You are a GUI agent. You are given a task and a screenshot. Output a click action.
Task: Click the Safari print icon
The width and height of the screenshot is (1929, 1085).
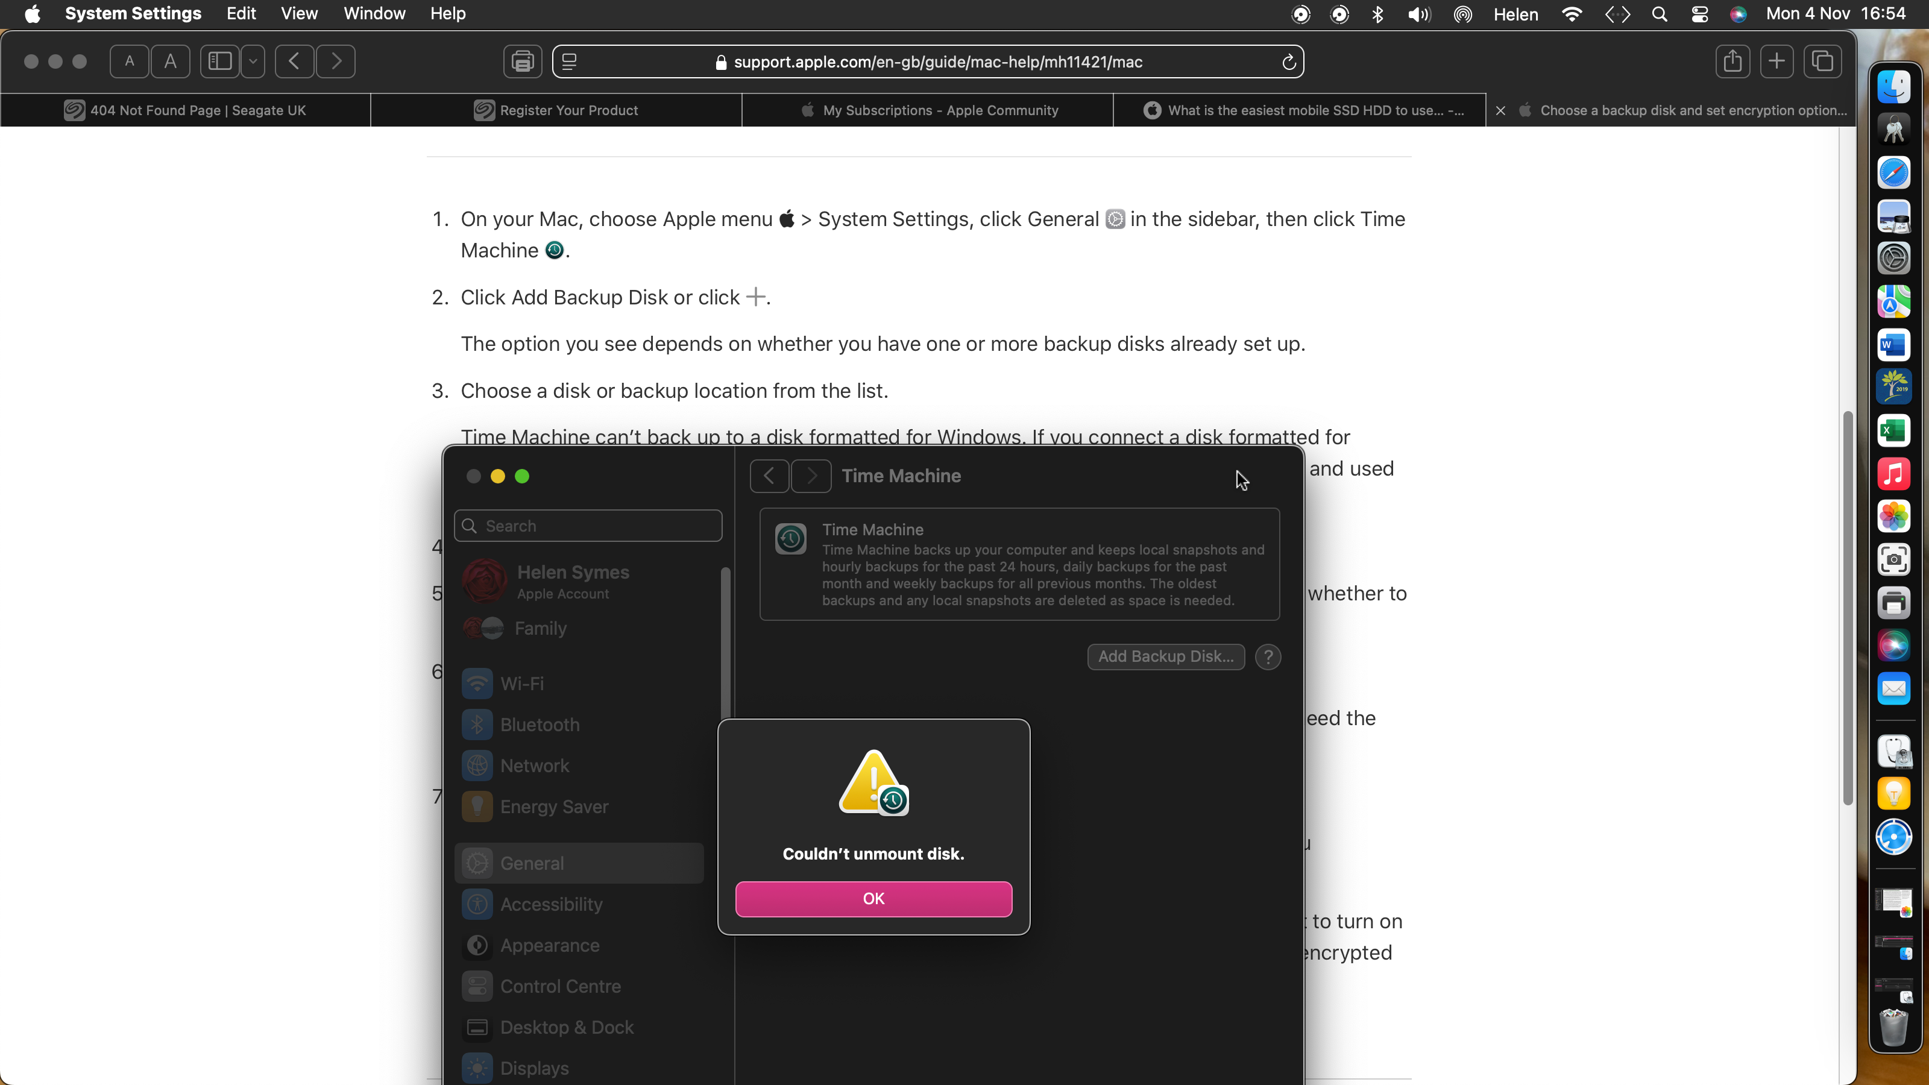[522, 61]
